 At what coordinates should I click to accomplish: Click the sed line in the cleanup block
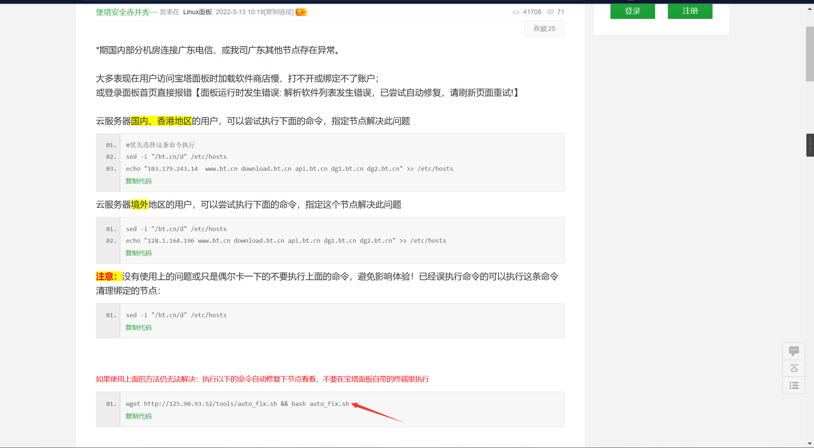click(x=176, y=315)
